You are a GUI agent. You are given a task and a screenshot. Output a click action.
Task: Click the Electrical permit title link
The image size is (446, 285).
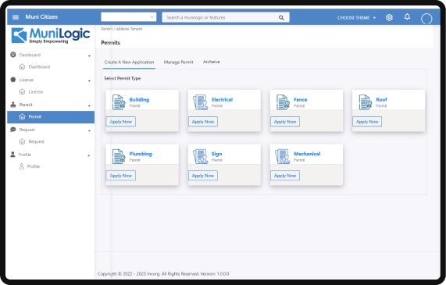pos(222,99)
